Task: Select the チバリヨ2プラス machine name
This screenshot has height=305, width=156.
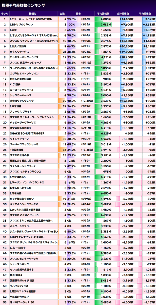Action: (x=19, y=286)
